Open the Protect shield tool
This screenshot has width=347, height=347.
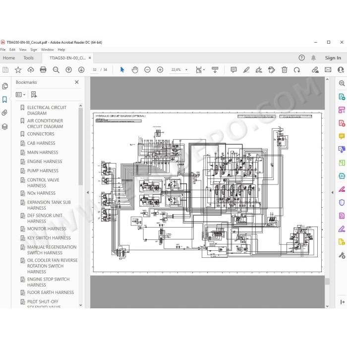coord(342,202)
